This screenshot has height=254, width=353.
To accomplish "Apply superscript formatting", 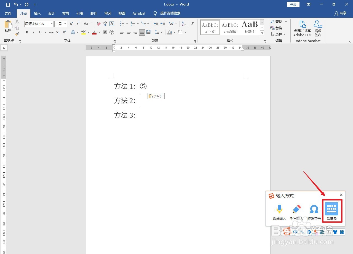I will click(65, 32).
